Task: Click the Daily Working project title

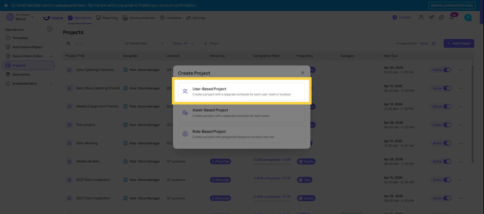Action: [x=87, y=143]
